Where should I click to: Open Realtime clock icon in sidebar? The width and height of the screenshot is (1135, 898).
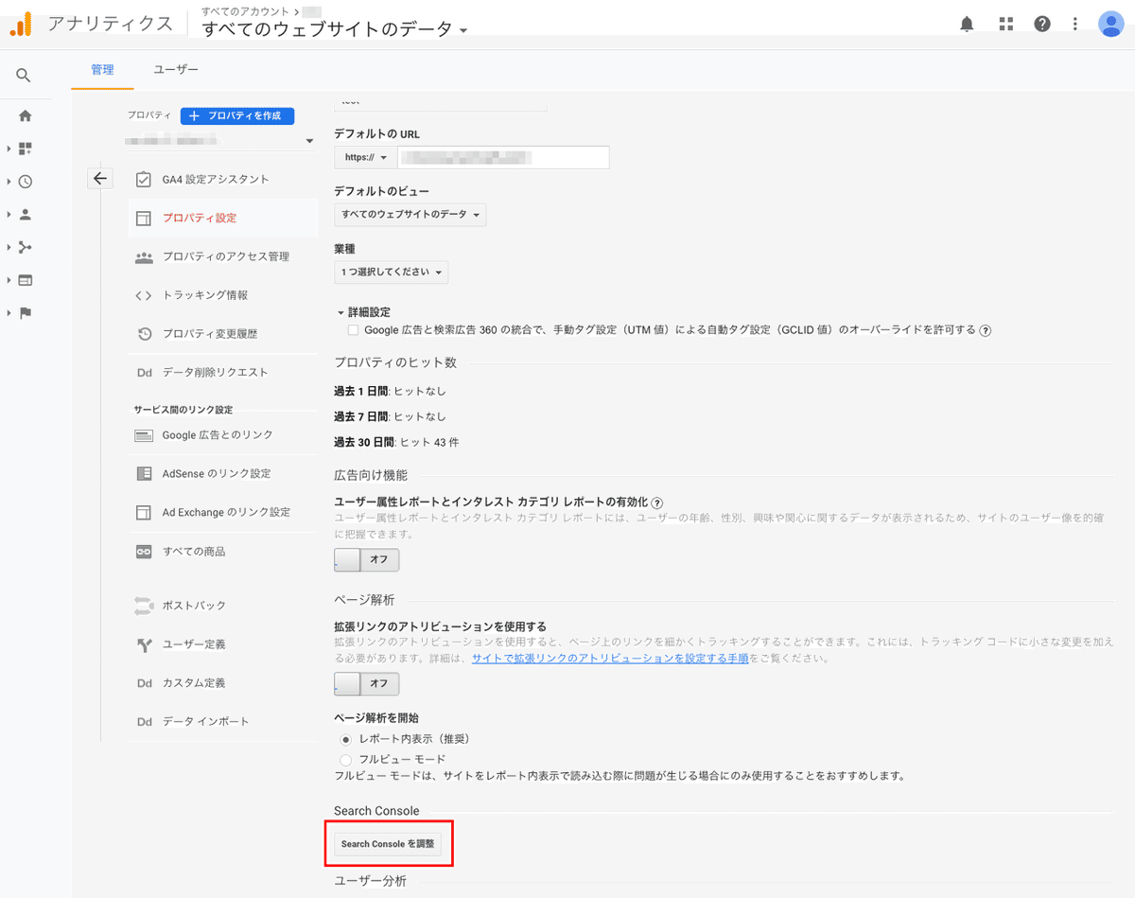pyautogui.click(x=26, y=182)
